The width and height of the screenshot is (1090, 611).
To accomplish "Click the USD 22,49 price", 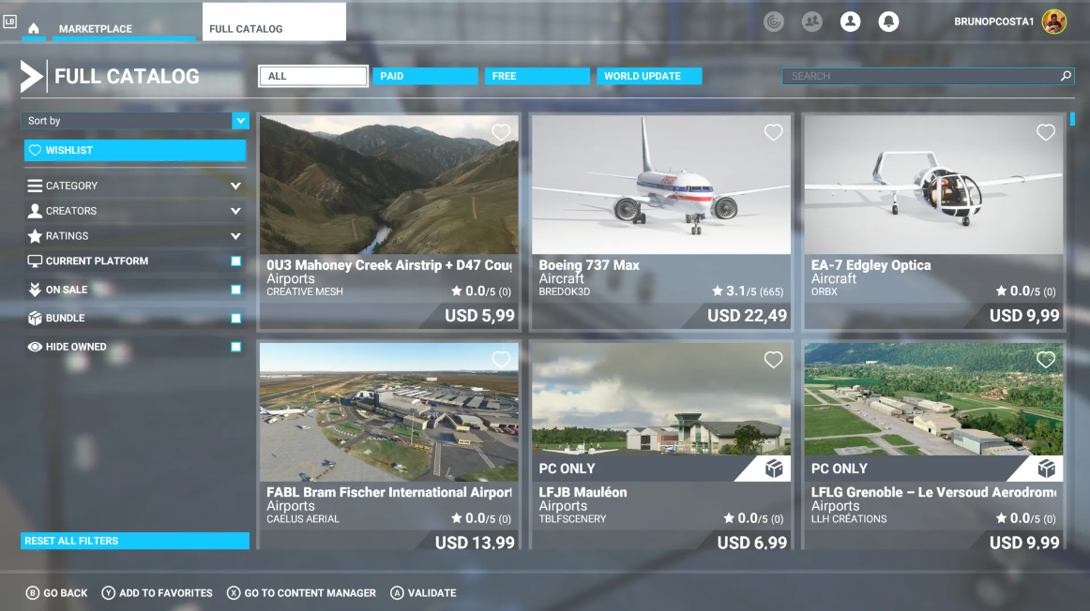I will click(x=747, y=316).
